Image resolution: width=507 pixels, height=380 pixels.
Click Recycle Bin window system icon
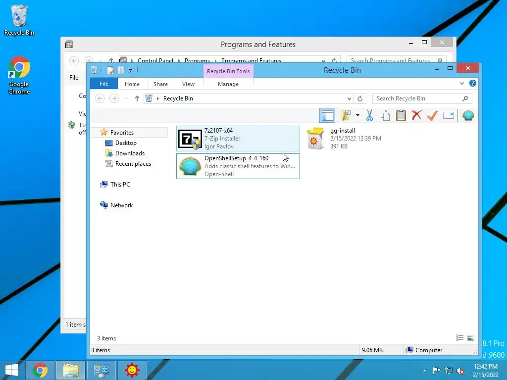[x=94, y=70]
